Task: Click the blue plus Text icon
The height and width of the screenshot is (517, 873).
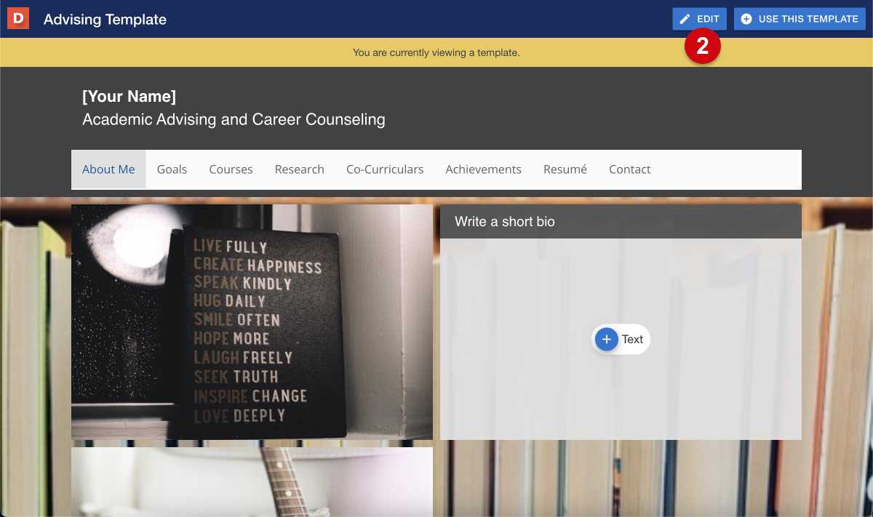Action: 607,339
